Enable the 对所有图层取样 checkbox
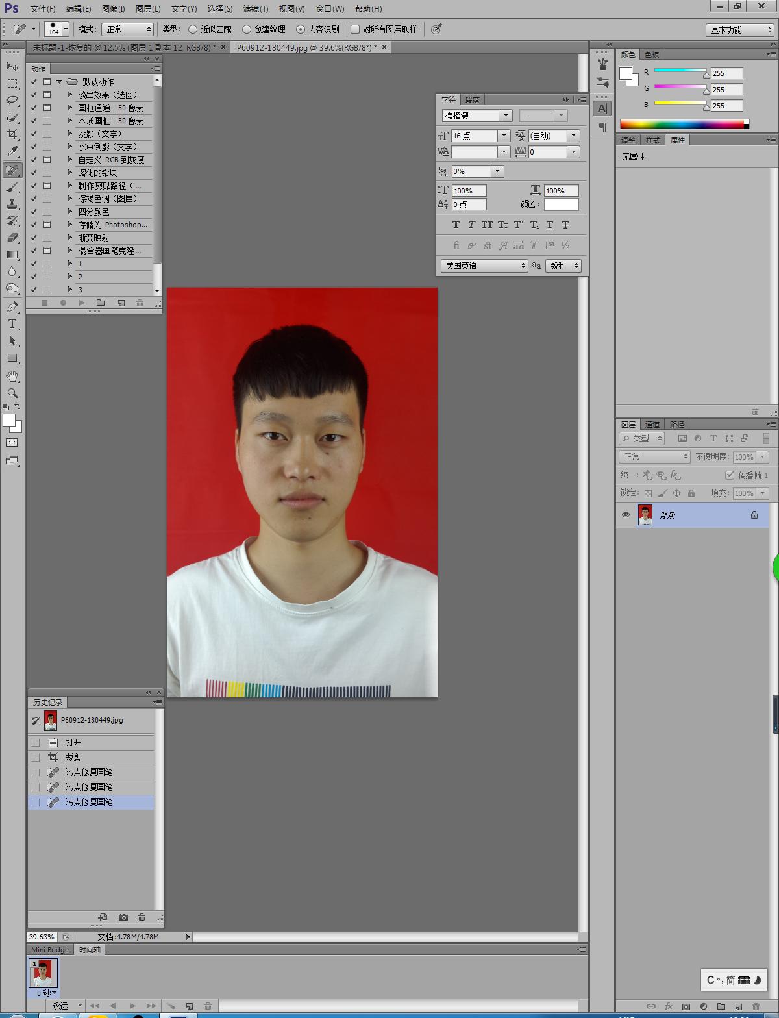Screen dimensions: 779x1018 (x=355, y=29)
